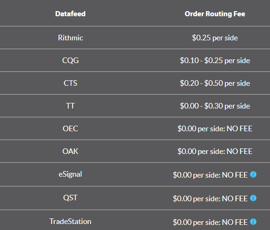Select the CTS $0.20 - $0.50 fee text

pos(215,83)
